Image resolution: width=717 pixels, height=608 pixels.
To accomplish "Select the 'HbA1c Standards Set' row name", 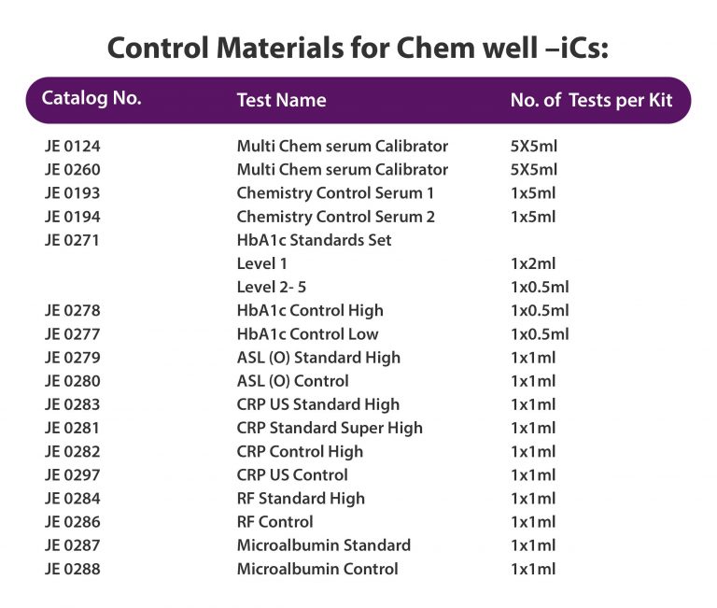I will (x=314, y=240).
